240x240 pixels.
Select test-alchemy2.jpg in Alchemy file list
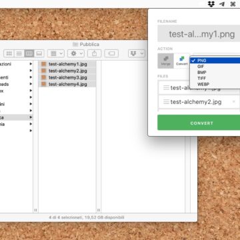coord(199,102)
